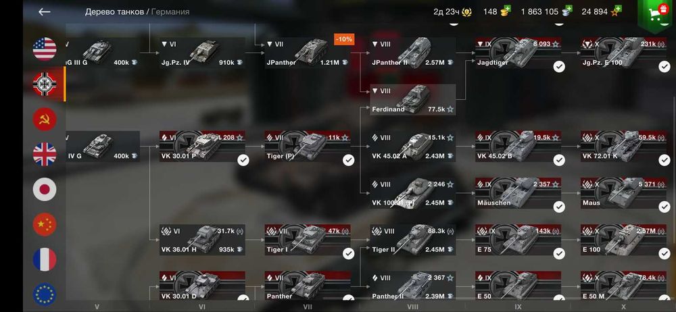Select the Soviet Union flag nation icon
The height and width of the screenshot is (312, 676).
(x=45, y=120)
